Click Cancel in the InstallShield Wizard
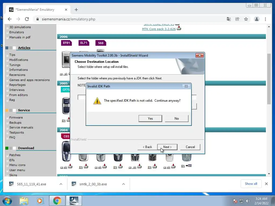This screenshot has width=275, height=206. (190, 147)
